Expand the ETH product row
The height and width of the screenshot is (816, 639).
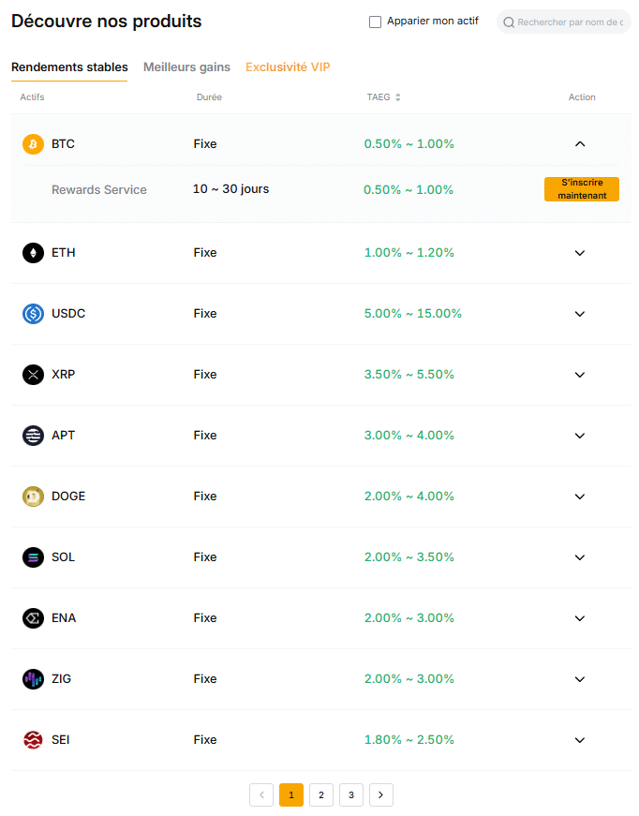[x=580, y=253]
